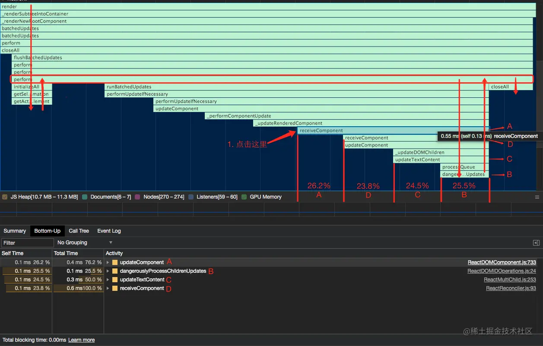The width and height of the screenshot is (543, 346).
Task: Select the _renderNewRootComponent flame bar
Action: pos(267,21)
